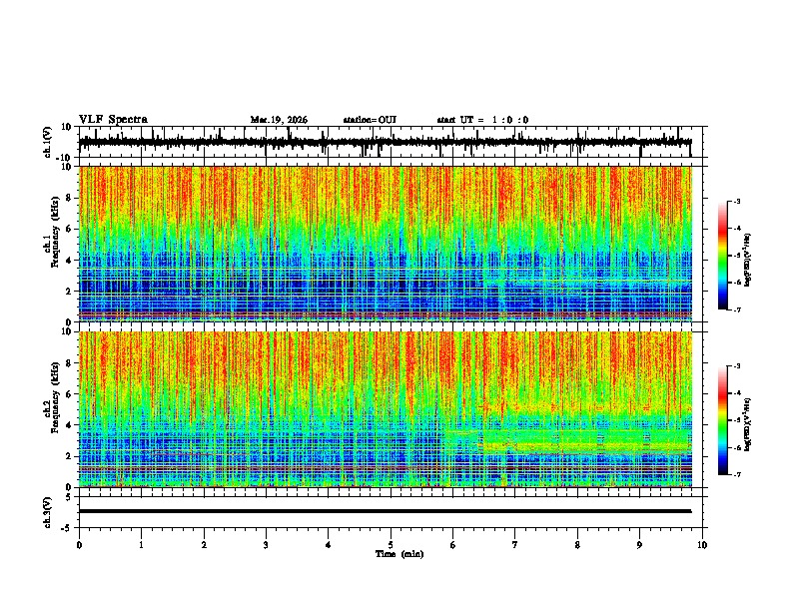The width and height of the screenshot is (791, 611).
Task: Click the "start UT = 1 : 0 : 0" text
Action: 482,120
